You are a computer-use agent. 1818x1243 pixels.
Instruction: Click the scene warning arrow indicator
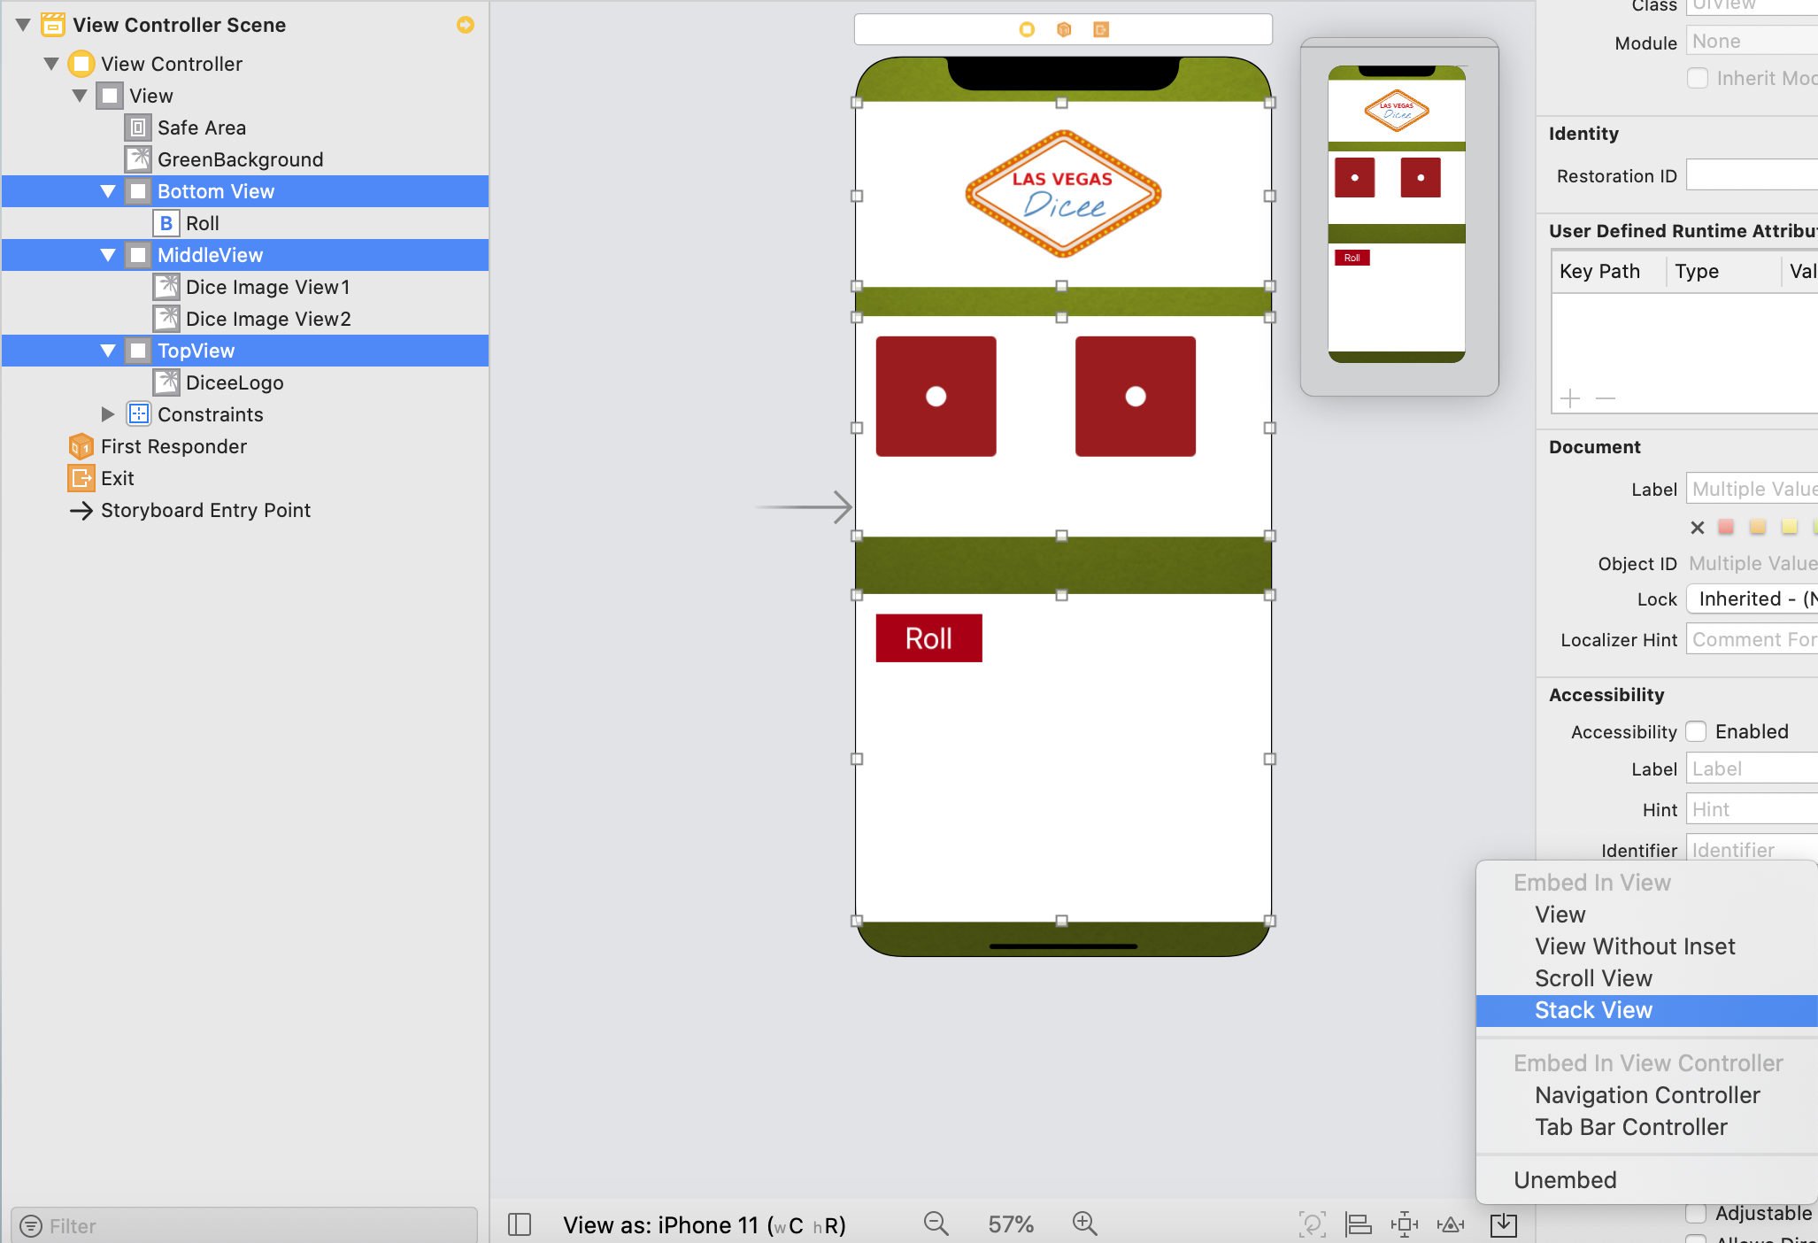point(466,25)
